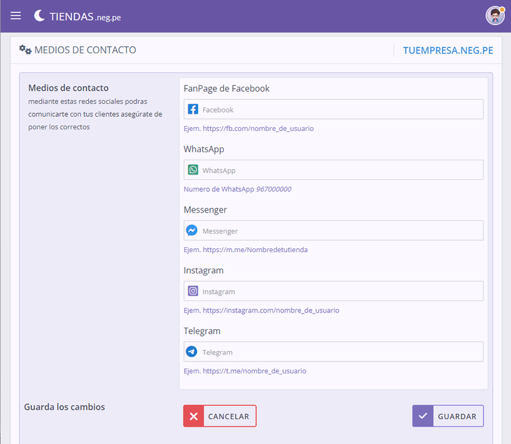This screenshot has height=444, width=511.
Task: Click the gears icon beside Medios de Contacto
Action: point(25,50)
